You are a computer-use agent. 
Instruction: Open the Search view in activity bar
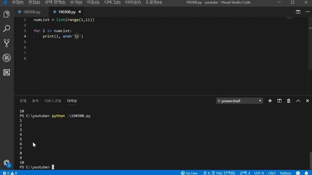[x=6, y=29]
